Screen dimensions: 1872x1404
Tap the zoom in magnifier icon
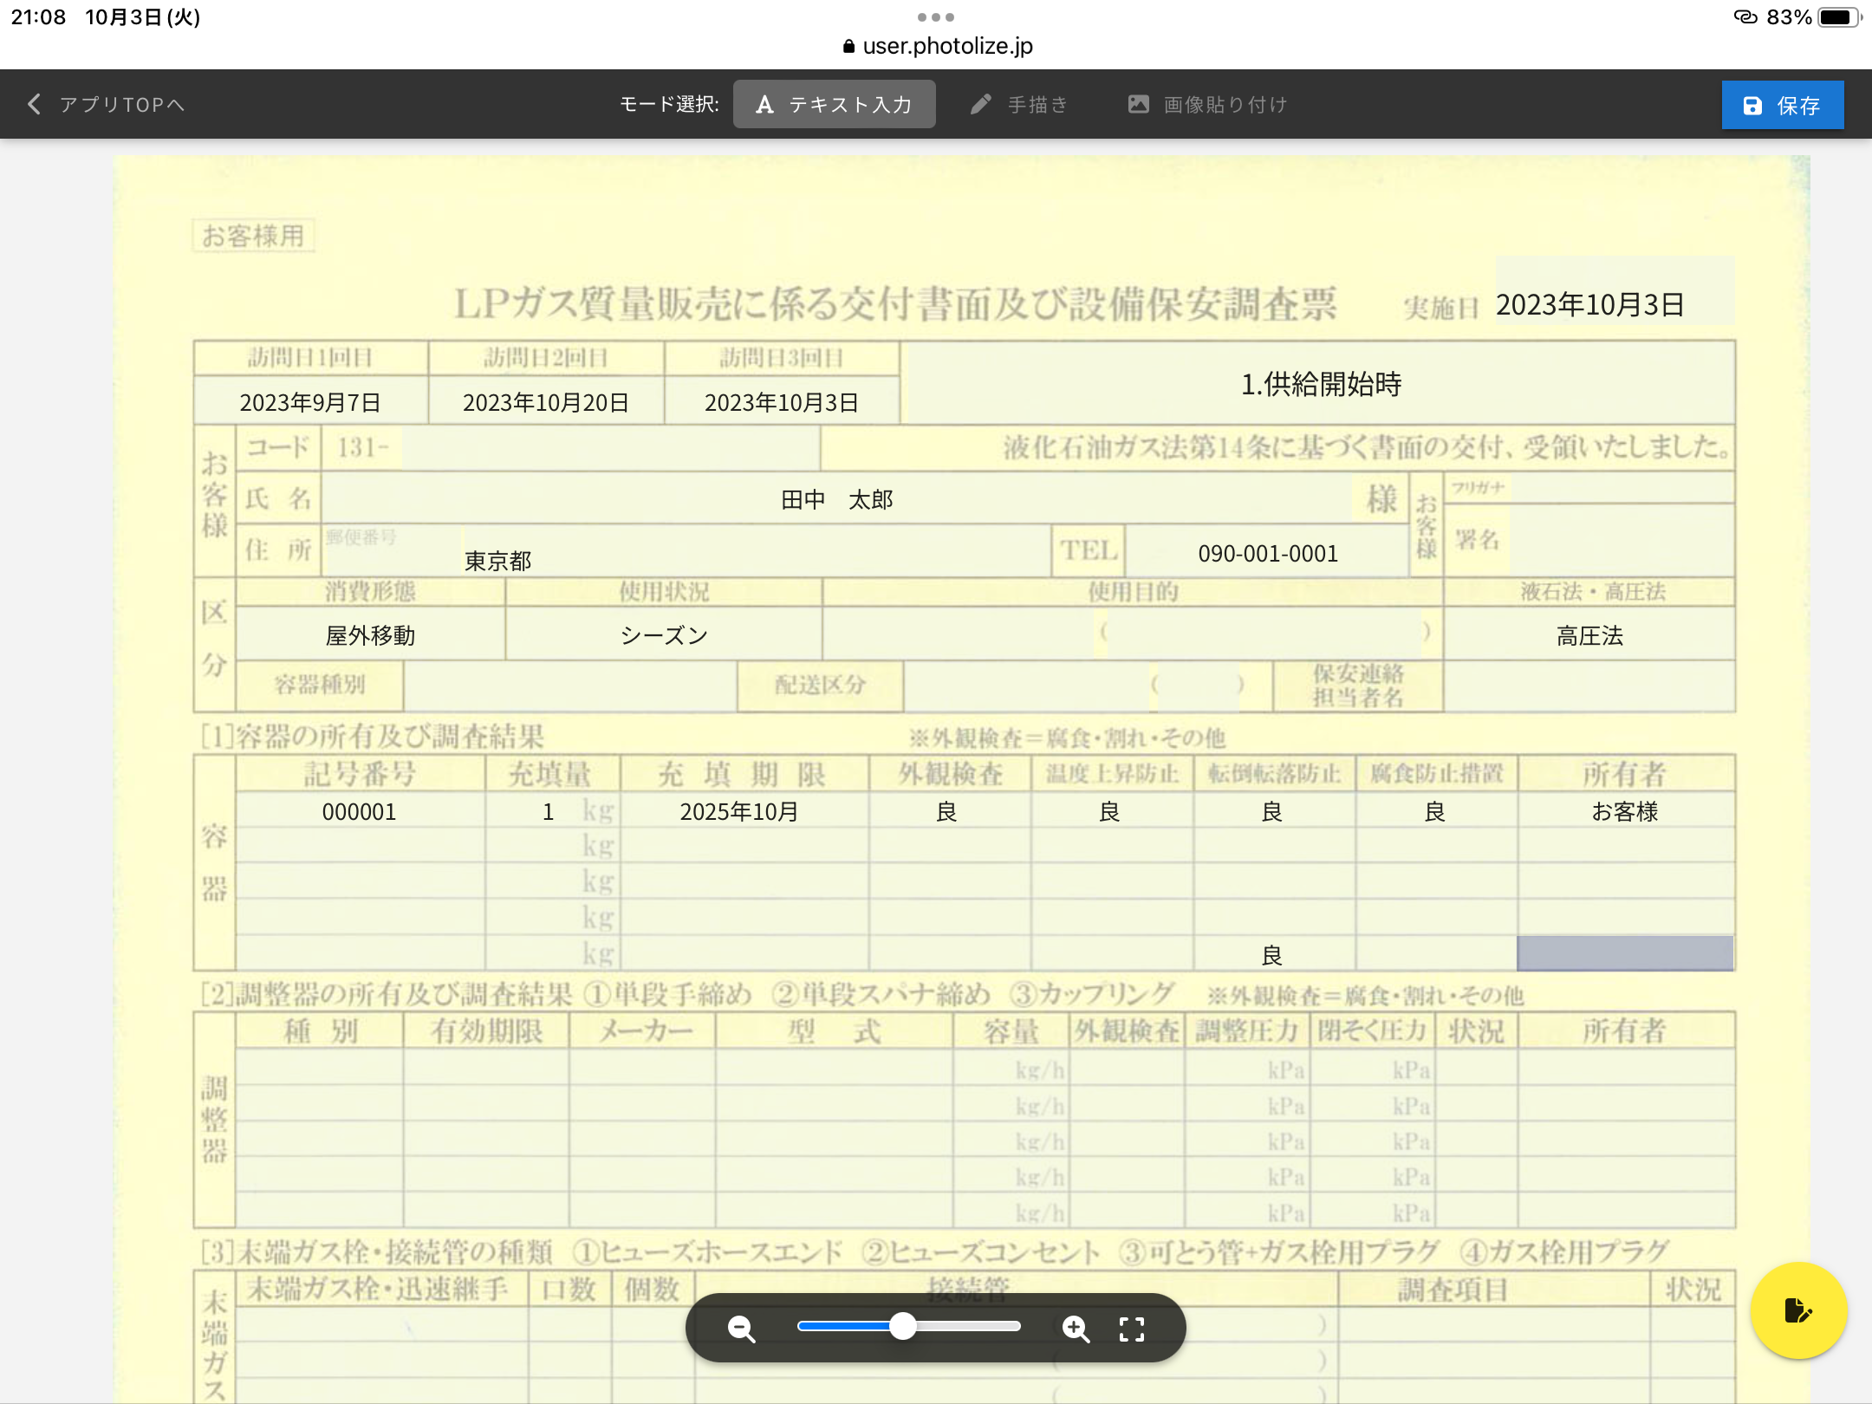point(1076,1329)
